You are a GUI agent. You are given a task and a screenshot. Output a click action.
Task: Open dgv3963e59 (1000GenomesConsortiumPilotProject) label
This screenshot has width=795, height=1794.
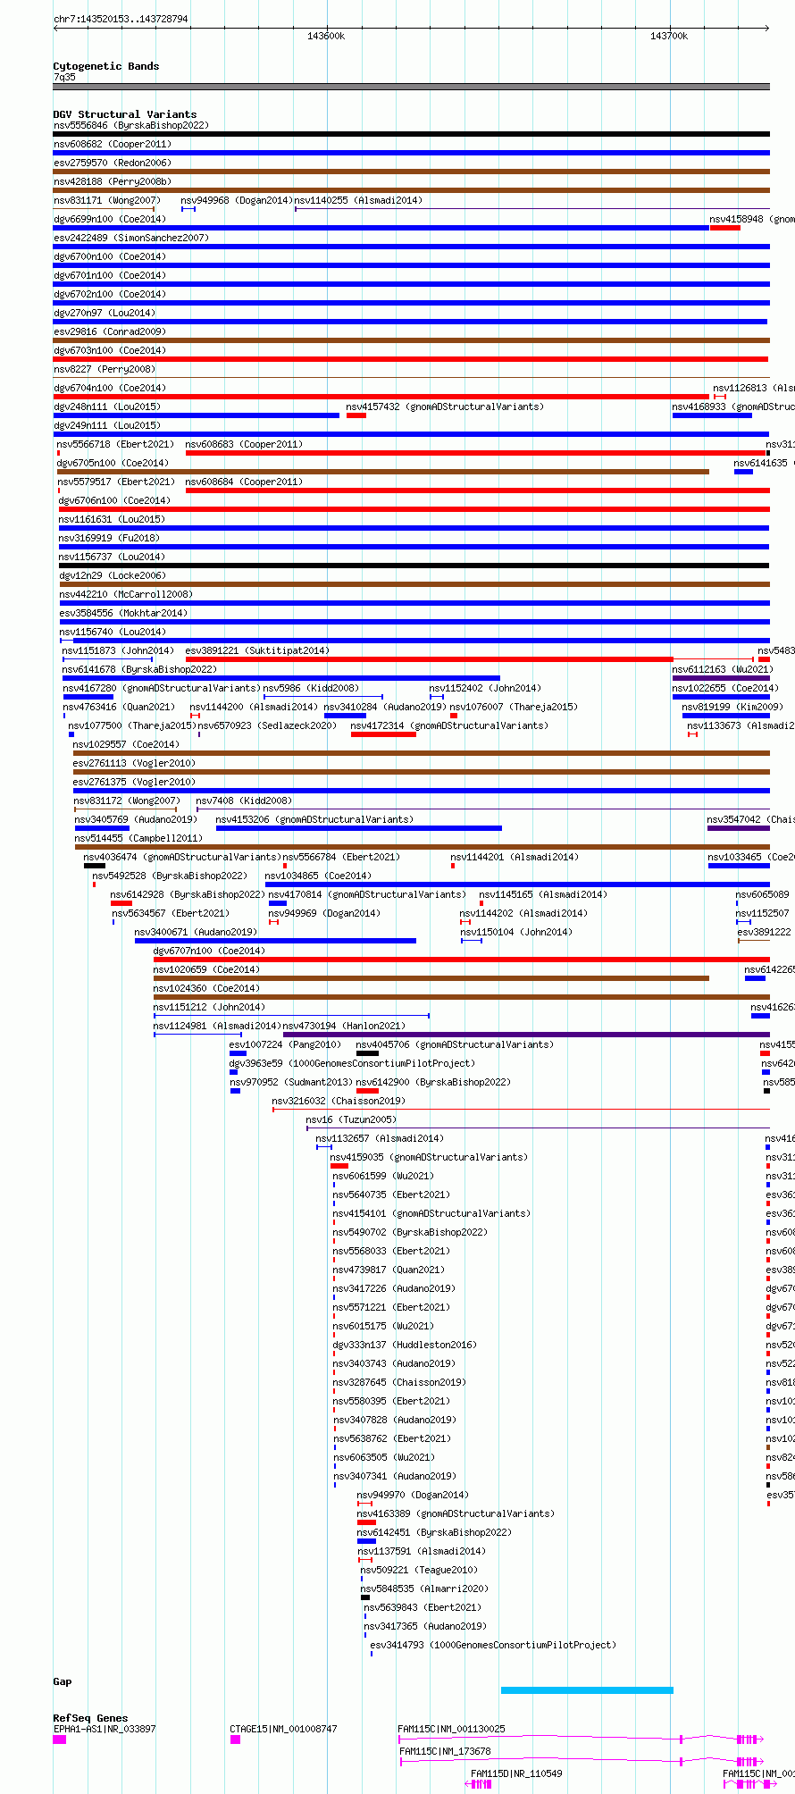coord(353,1063)
